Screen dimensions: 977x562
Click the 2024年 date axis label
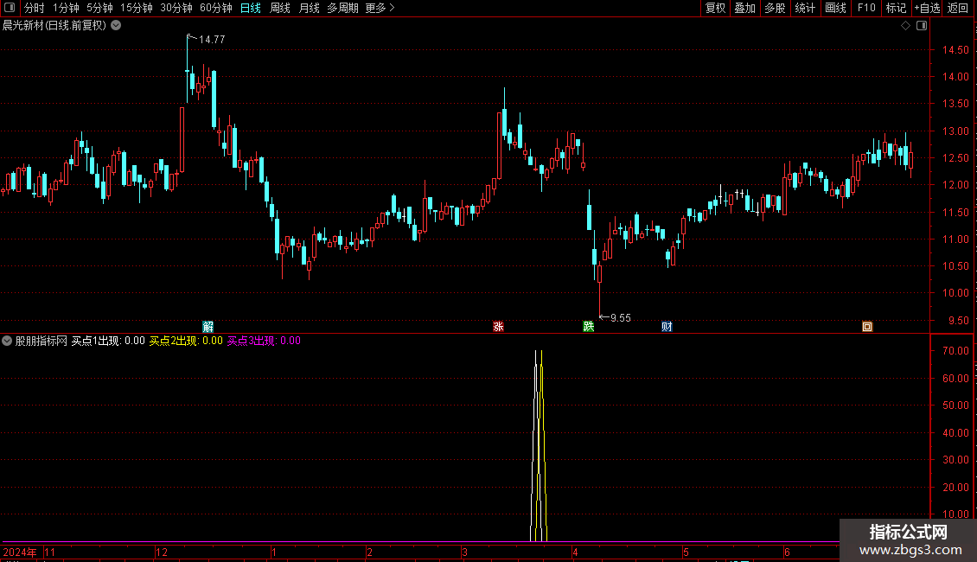click(20, 552)
